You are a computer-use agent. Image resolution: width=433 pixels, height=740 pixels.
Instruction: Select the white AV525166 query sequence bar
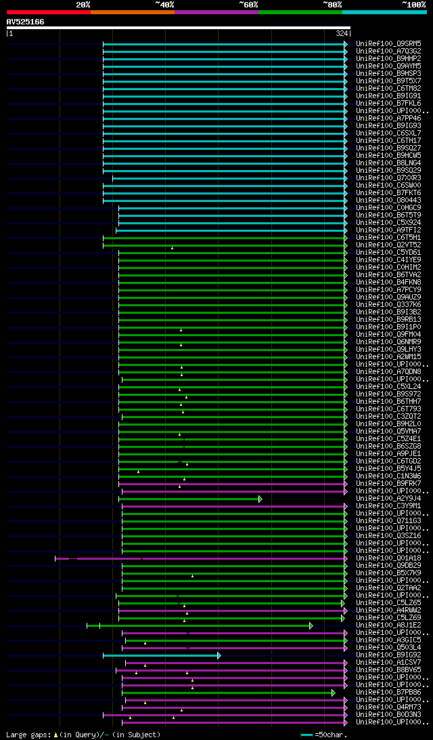click(178, 28)
